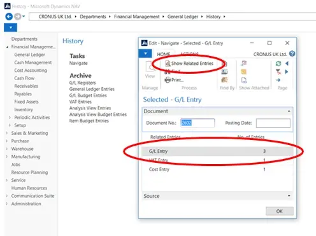Open Departments in the navigation pane
The width and height of the screenshot is (316, 236).
click(x=24, y=39)
